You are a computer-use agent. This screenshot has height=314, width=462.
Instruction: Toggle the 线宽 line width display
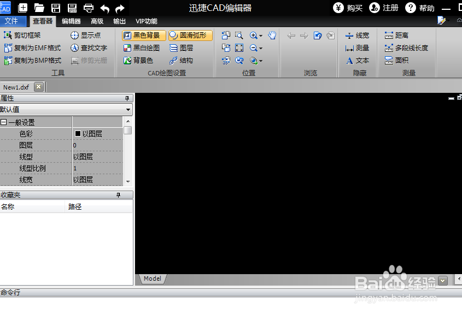[x=357, y=35]
